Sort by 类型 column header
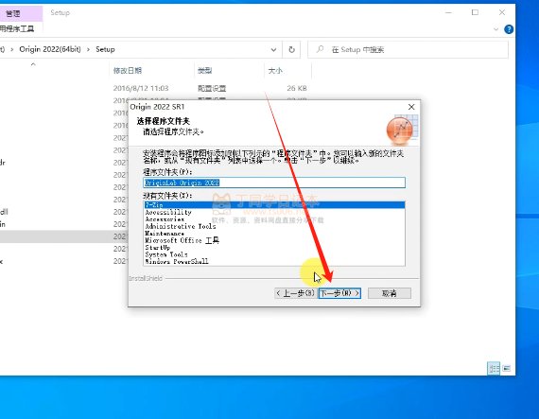 click(x=205, y=70)
